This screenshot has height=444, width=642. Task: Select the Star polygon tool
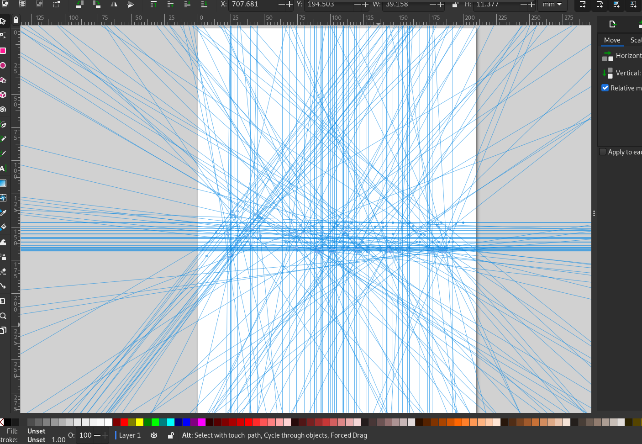point(3,80)
